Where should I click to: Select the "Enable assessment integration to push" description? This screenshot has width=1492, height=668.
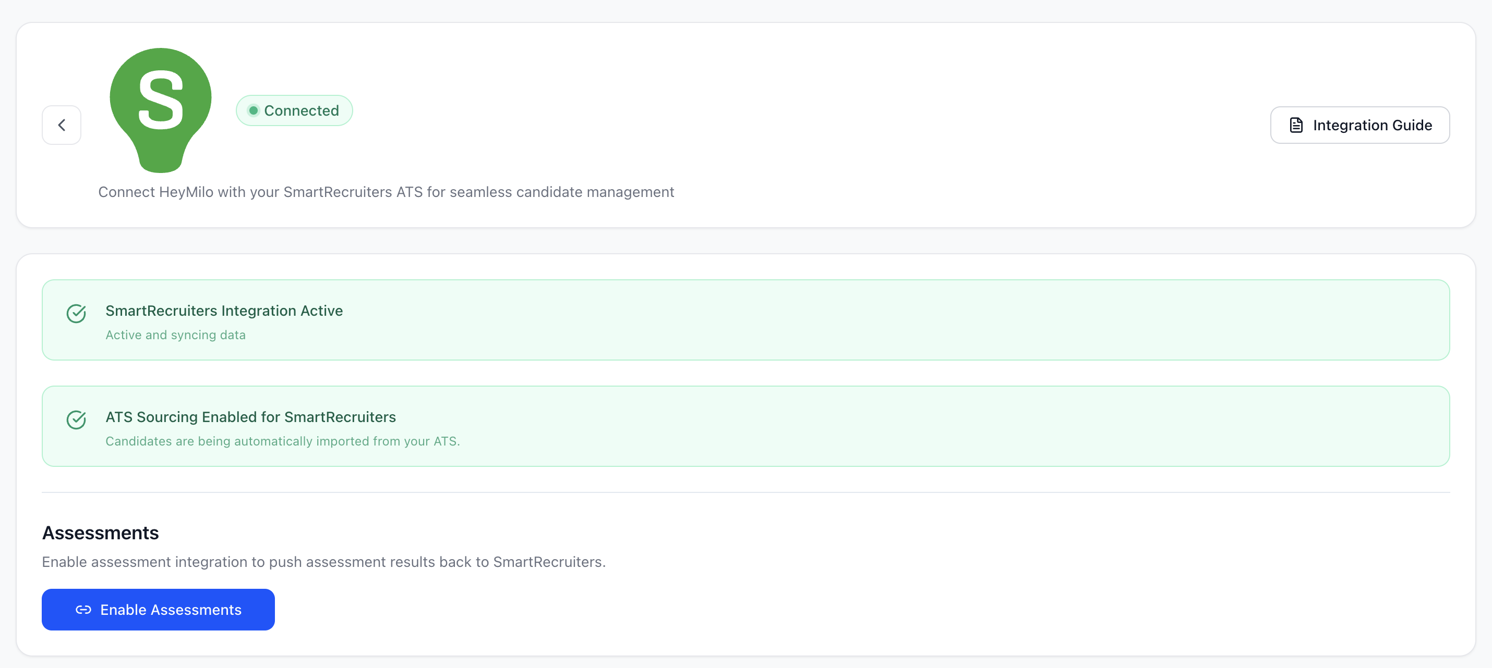click(324, 562)
